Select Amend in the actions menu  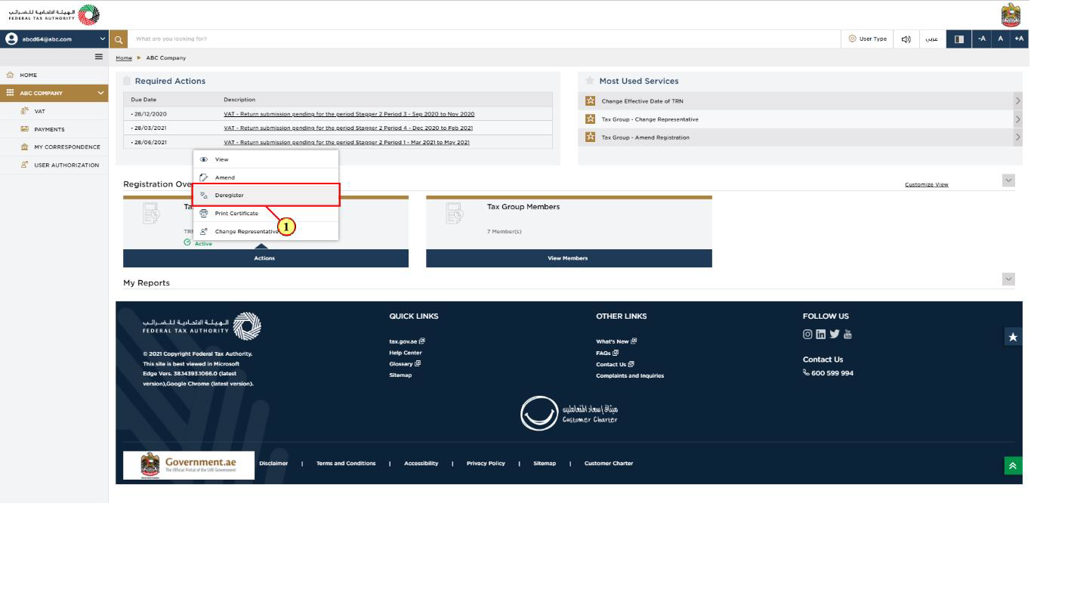pyautogui.click(x=266, y=177)
